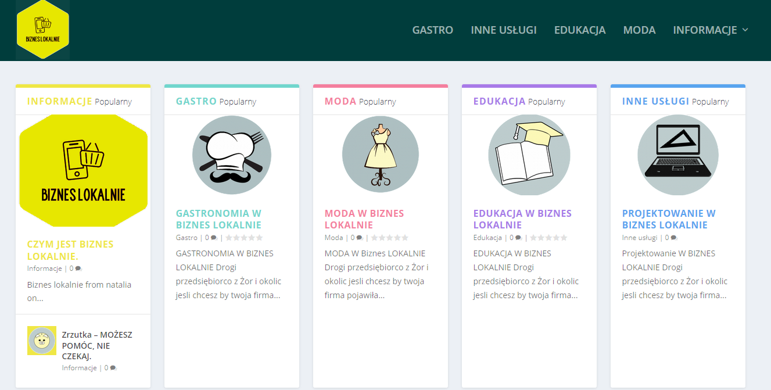Click comment bubble under Gastronomia post
Screen dimensions: 771x390
214,238
